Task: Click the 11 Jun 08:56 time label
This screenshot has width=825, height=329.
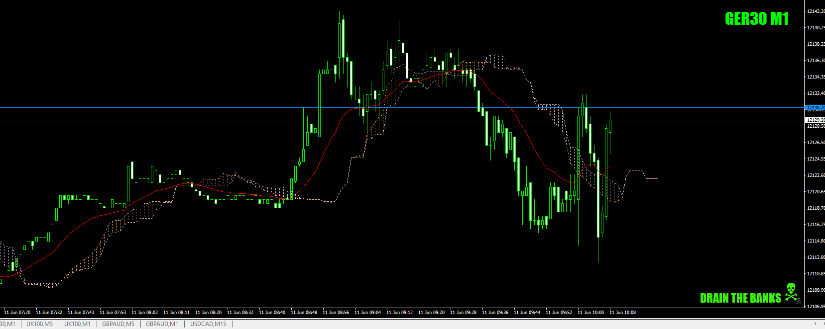Action: point(336,313)
